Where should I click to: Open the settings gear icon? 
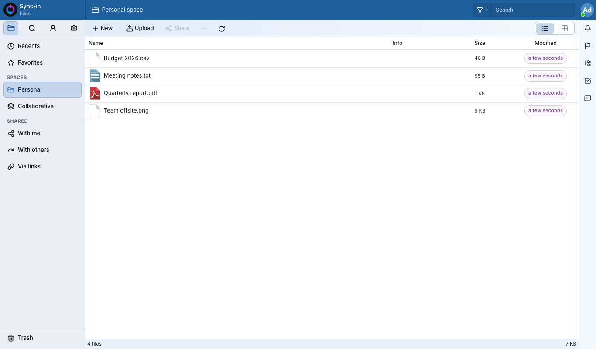[x=74, y=28]
